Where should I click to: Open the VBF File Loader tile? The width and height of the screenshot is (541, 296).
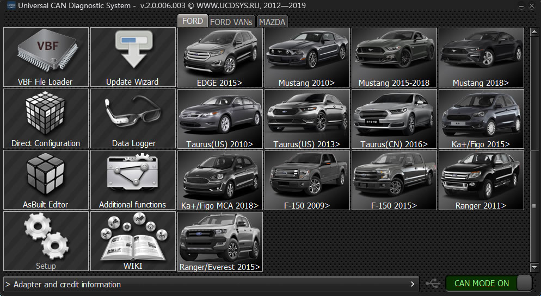tap(46, 57)
